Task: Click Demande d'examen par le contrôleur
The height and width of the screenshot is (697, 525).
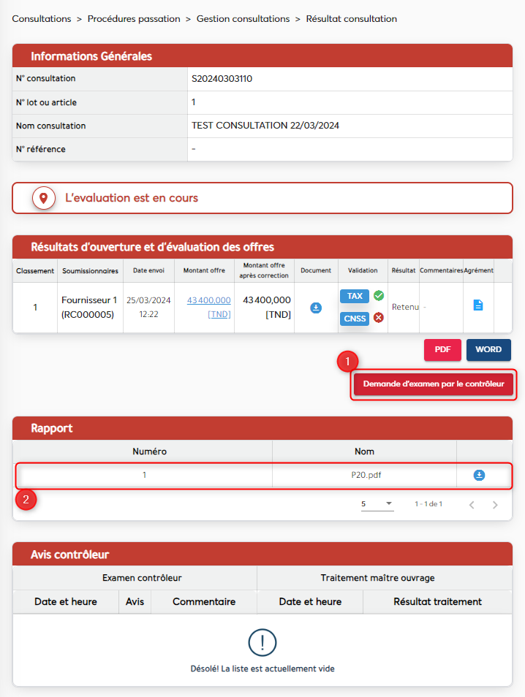Action: coord(434,384)
